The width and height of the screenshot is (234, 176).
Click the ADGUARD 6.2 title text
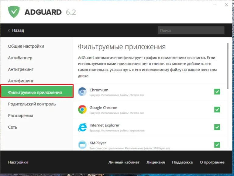pos(50,12)
